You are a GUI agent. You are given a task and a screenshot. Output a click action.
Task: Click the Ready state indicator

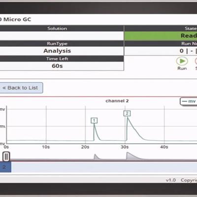(161, 36)
